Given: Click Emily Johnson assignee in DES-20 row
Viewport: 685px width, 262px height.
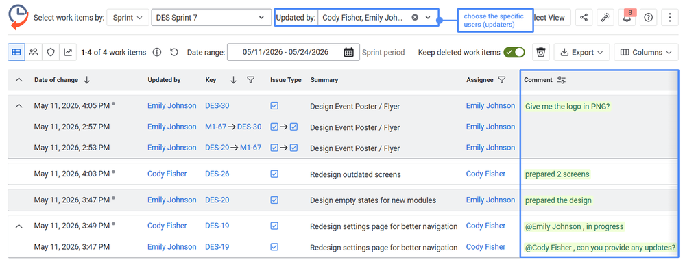Looking at the screenshot, I should tap(490, 200).
